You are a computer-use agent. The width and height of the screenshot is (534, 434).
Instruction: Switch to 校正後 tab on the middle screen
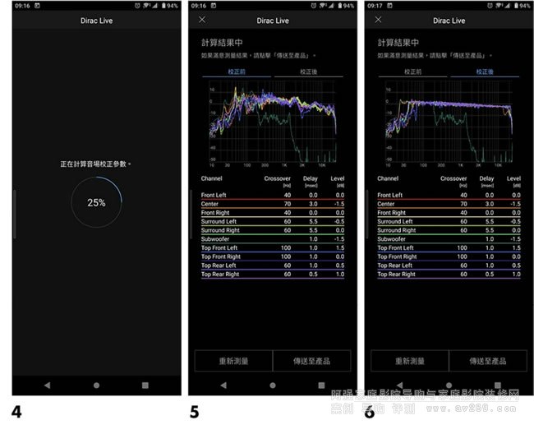(x=307, y=72)
